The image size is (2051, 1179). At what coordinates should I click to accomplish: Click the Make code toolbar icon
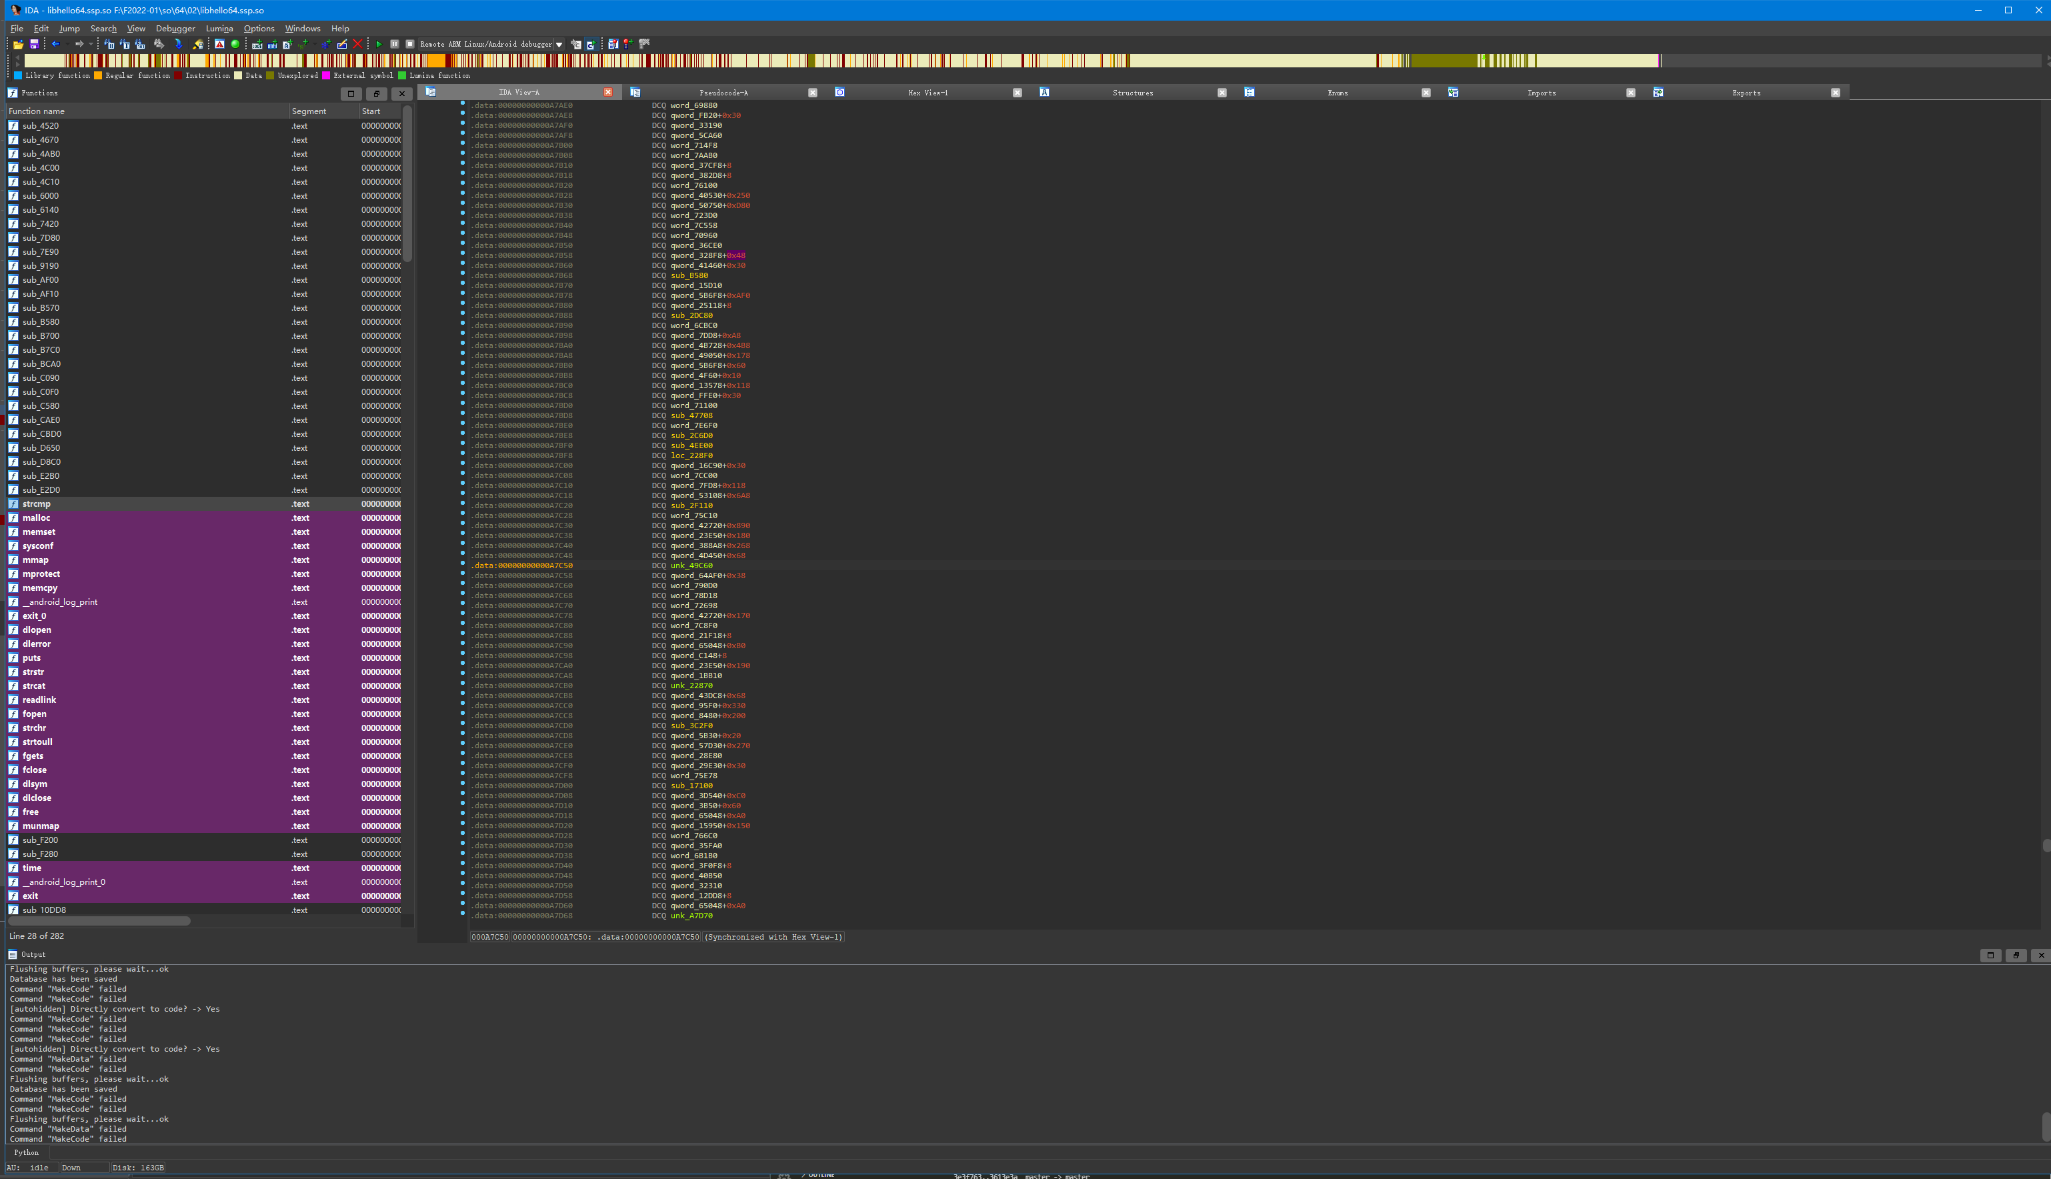257,45
